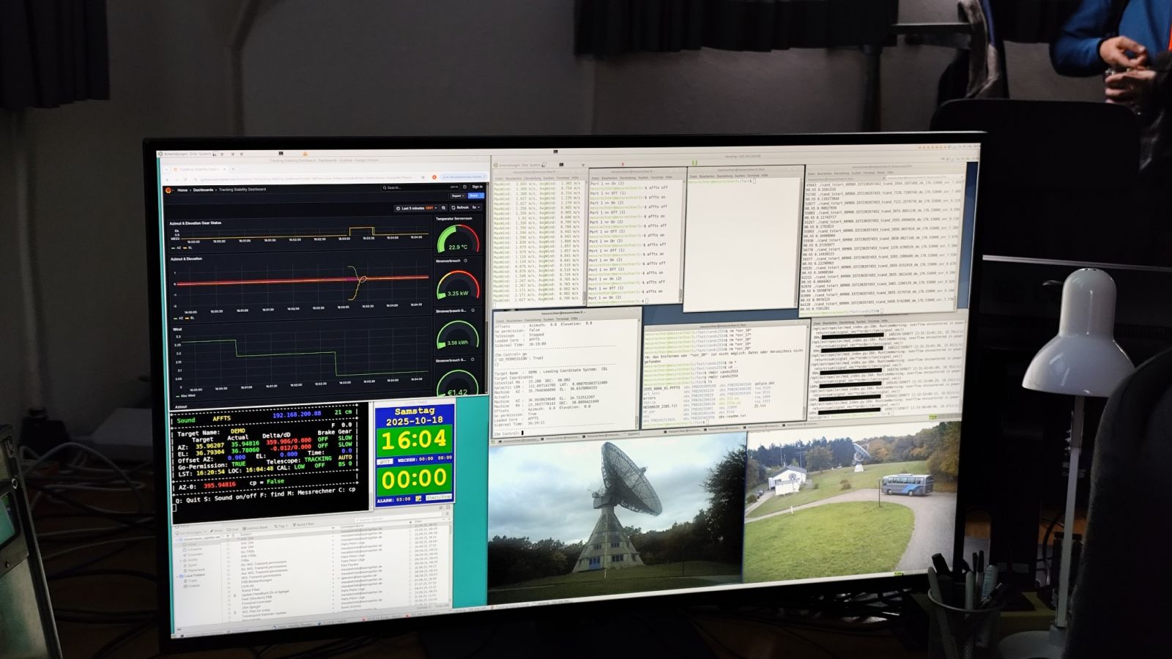Image resolution: width=1172 pixels, height=659 pixels.
Task: Click the Temperatur Serverraum gauge
Action: click(x=458, y=238)
